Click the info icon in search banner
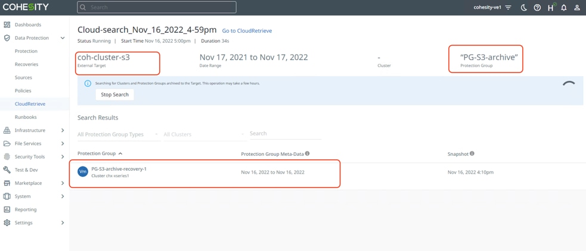Screen dimensions: 586x251 click(x=88, y=83)
